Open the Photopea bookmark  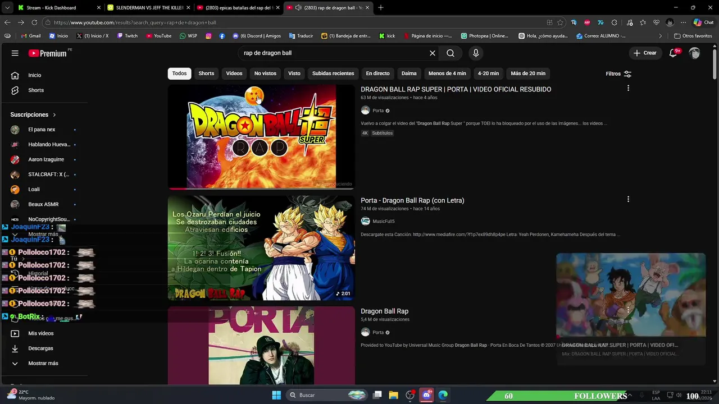click(x=484, y=36)
